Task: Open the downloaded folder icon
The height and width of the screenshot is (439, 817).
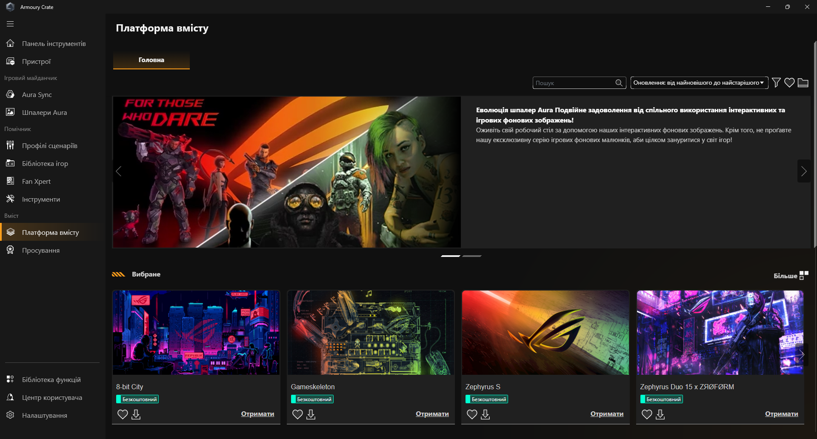Action: 803,83
